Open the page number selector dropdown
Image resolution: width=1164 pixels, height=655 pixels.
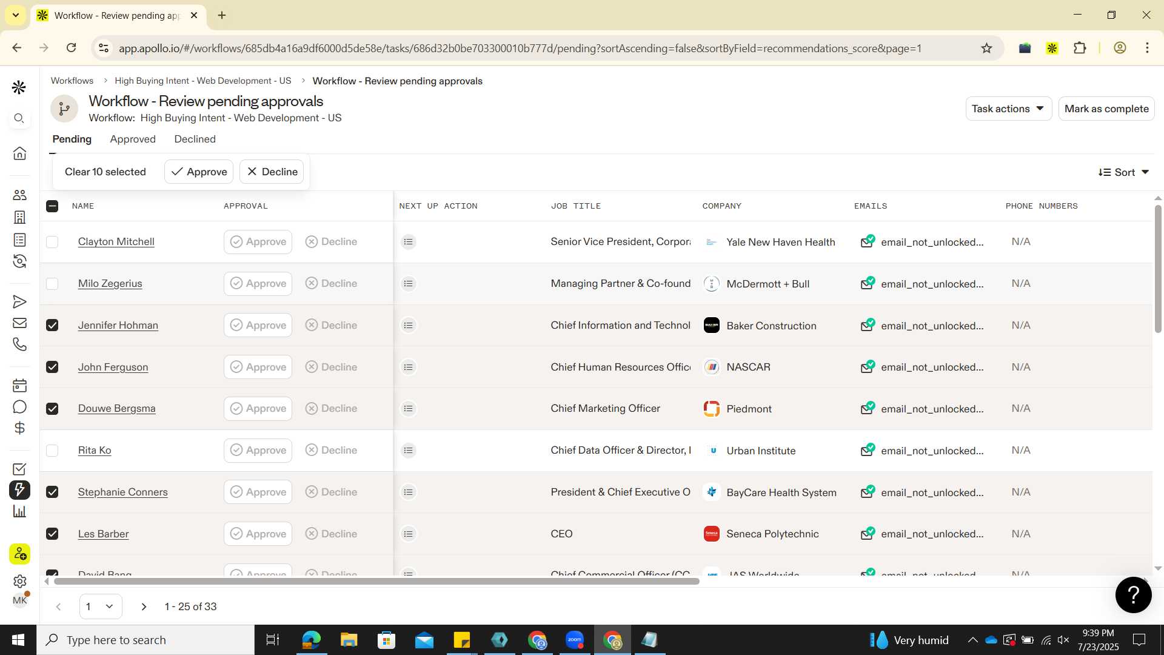101,606
